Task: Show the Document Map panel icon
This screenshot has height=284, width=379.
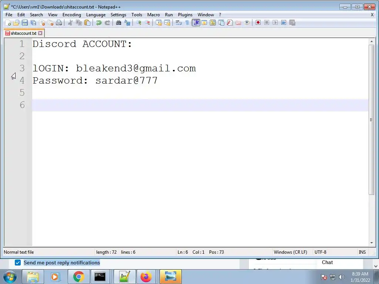Action: [213, 23]
